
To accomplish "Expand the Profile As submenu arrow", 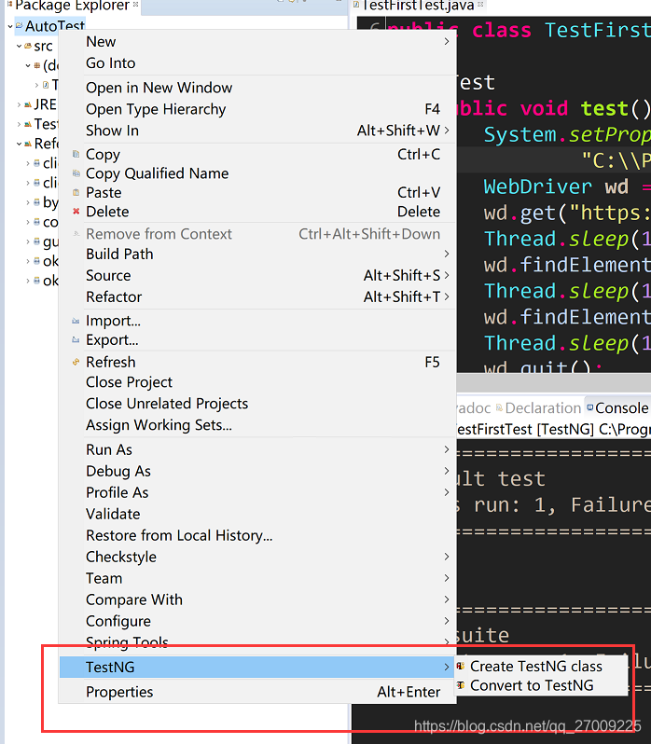I will [447, 492].
